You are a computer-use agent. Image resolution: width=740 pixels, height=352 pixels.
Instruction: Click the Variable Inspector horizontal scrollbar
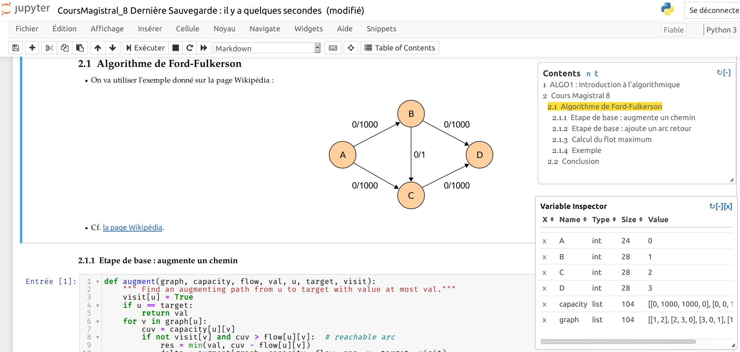tap(618, 341)
